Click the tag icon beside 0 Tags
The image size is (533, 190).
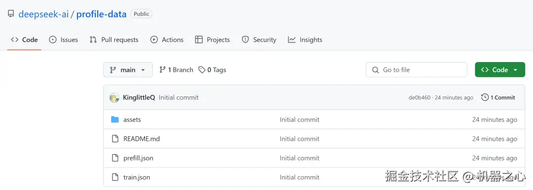202,70
